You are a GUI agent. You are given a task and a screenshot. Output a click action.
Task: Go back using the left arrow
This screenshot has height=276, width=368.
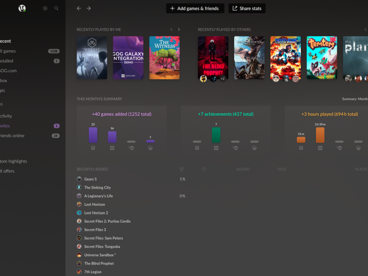click(79, 8)
